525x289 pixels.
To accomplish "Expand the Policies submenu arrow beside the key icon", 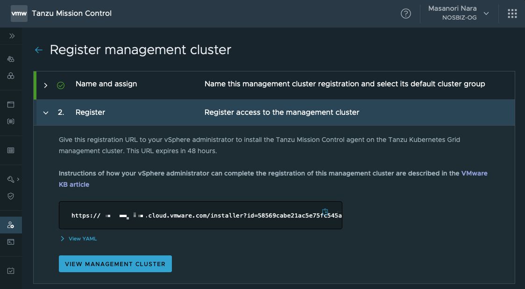I will [18, 179].
